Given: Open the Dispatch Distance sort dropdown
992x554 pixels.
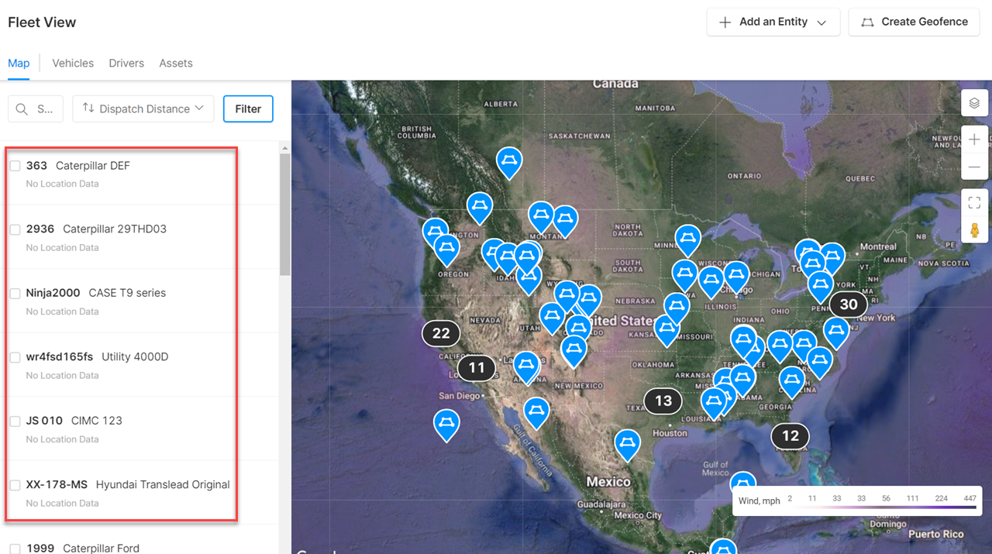Looking at the screenshot, I should [x=143, y=108].
